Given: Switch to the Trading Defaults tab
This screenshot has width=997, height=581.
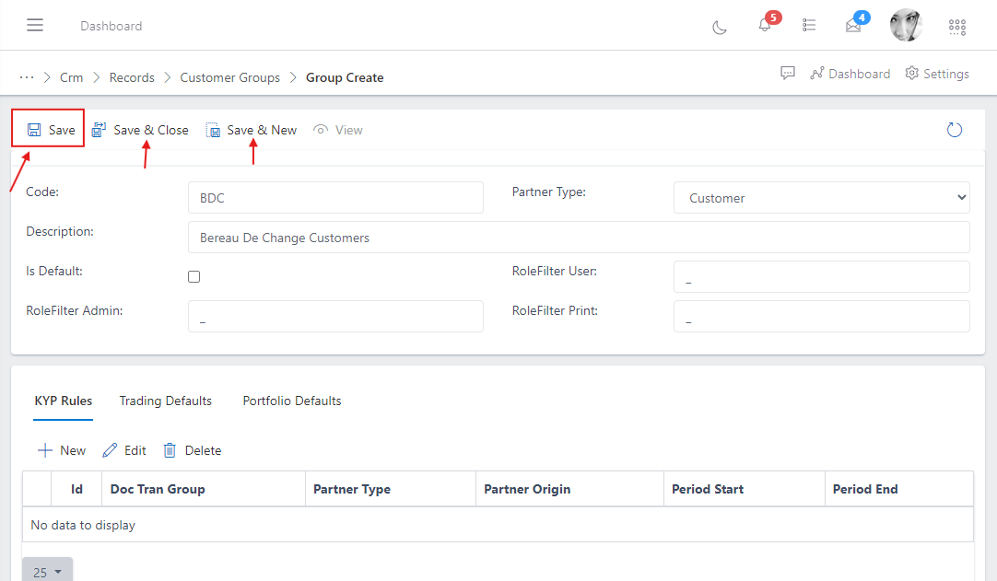Looking at the screenshot, I should (x=165, y=401).
